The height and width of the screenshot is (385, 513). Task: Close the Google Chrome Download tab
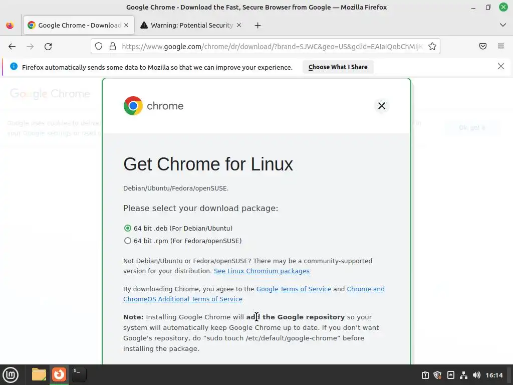pyautogui.click(x=126, y=25)
